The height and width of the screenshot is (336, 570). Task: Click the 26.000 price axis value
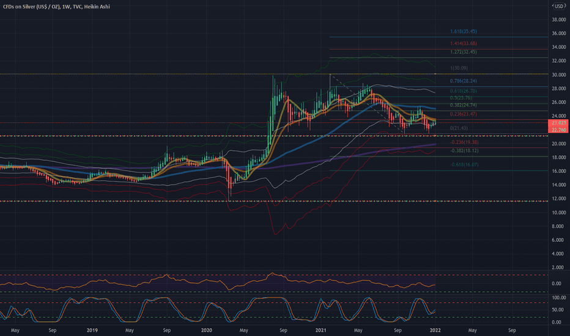559,103
